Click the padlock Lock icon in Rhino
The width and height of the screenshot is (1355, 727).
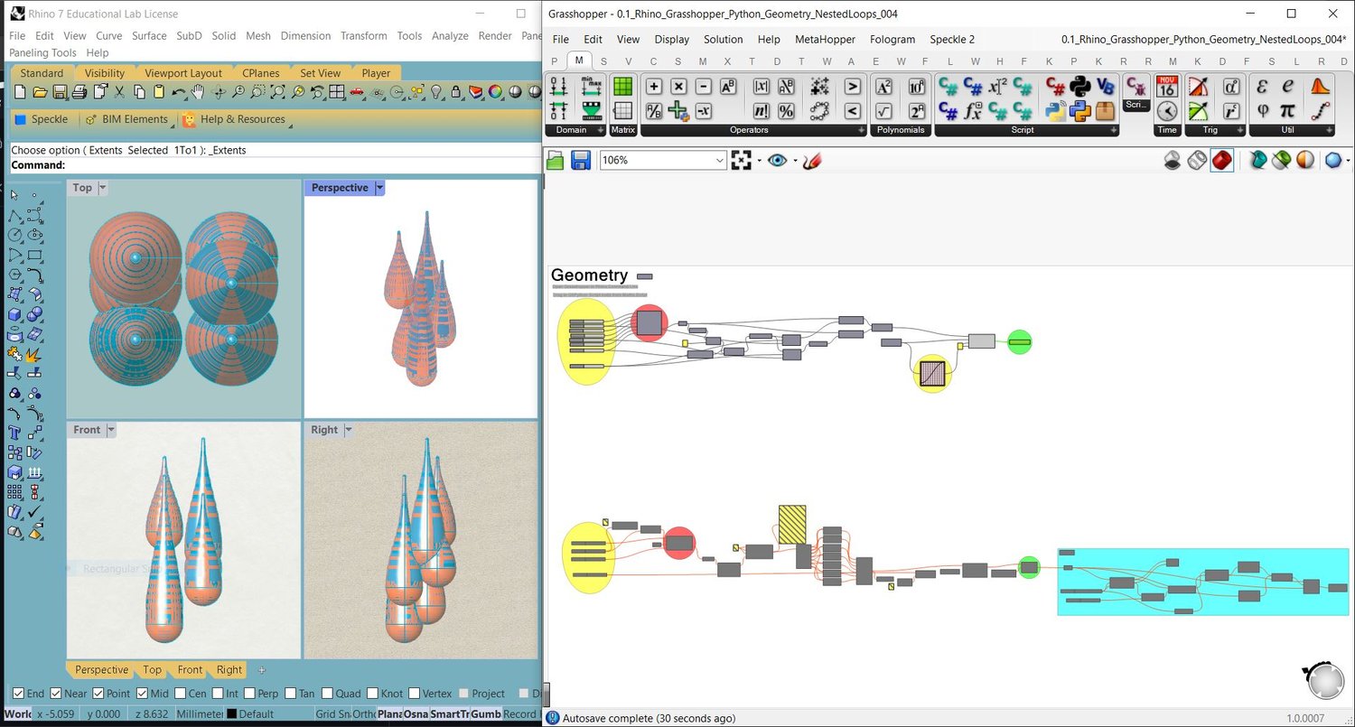(456, 92)
